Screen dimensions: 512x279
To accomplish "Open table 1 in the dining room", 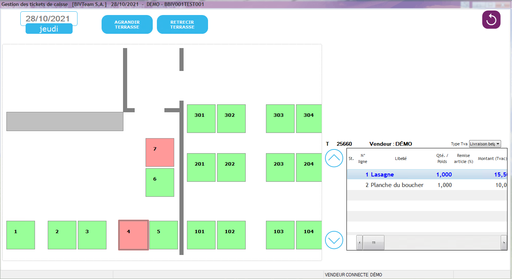I will [21, 235].
